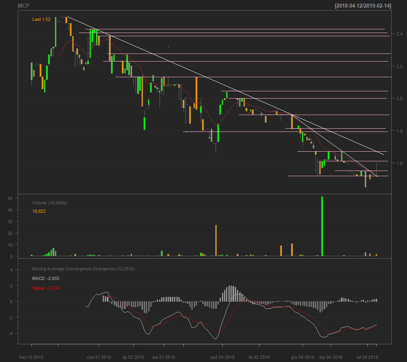Click the 'lis 02 2018' date label
The height and width of the screenshot is (362, 407).
(x=259, y=357)
